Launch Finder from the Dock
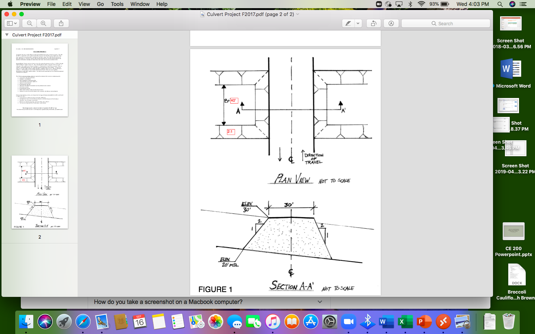Screen dimensions: 535x334 click(26, 321)
